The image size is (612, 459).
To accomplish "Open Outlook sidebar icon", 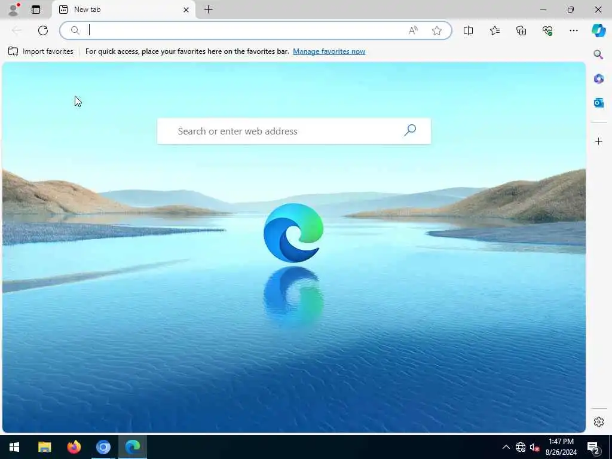I will pyautogui.click(x=599, y=103).
